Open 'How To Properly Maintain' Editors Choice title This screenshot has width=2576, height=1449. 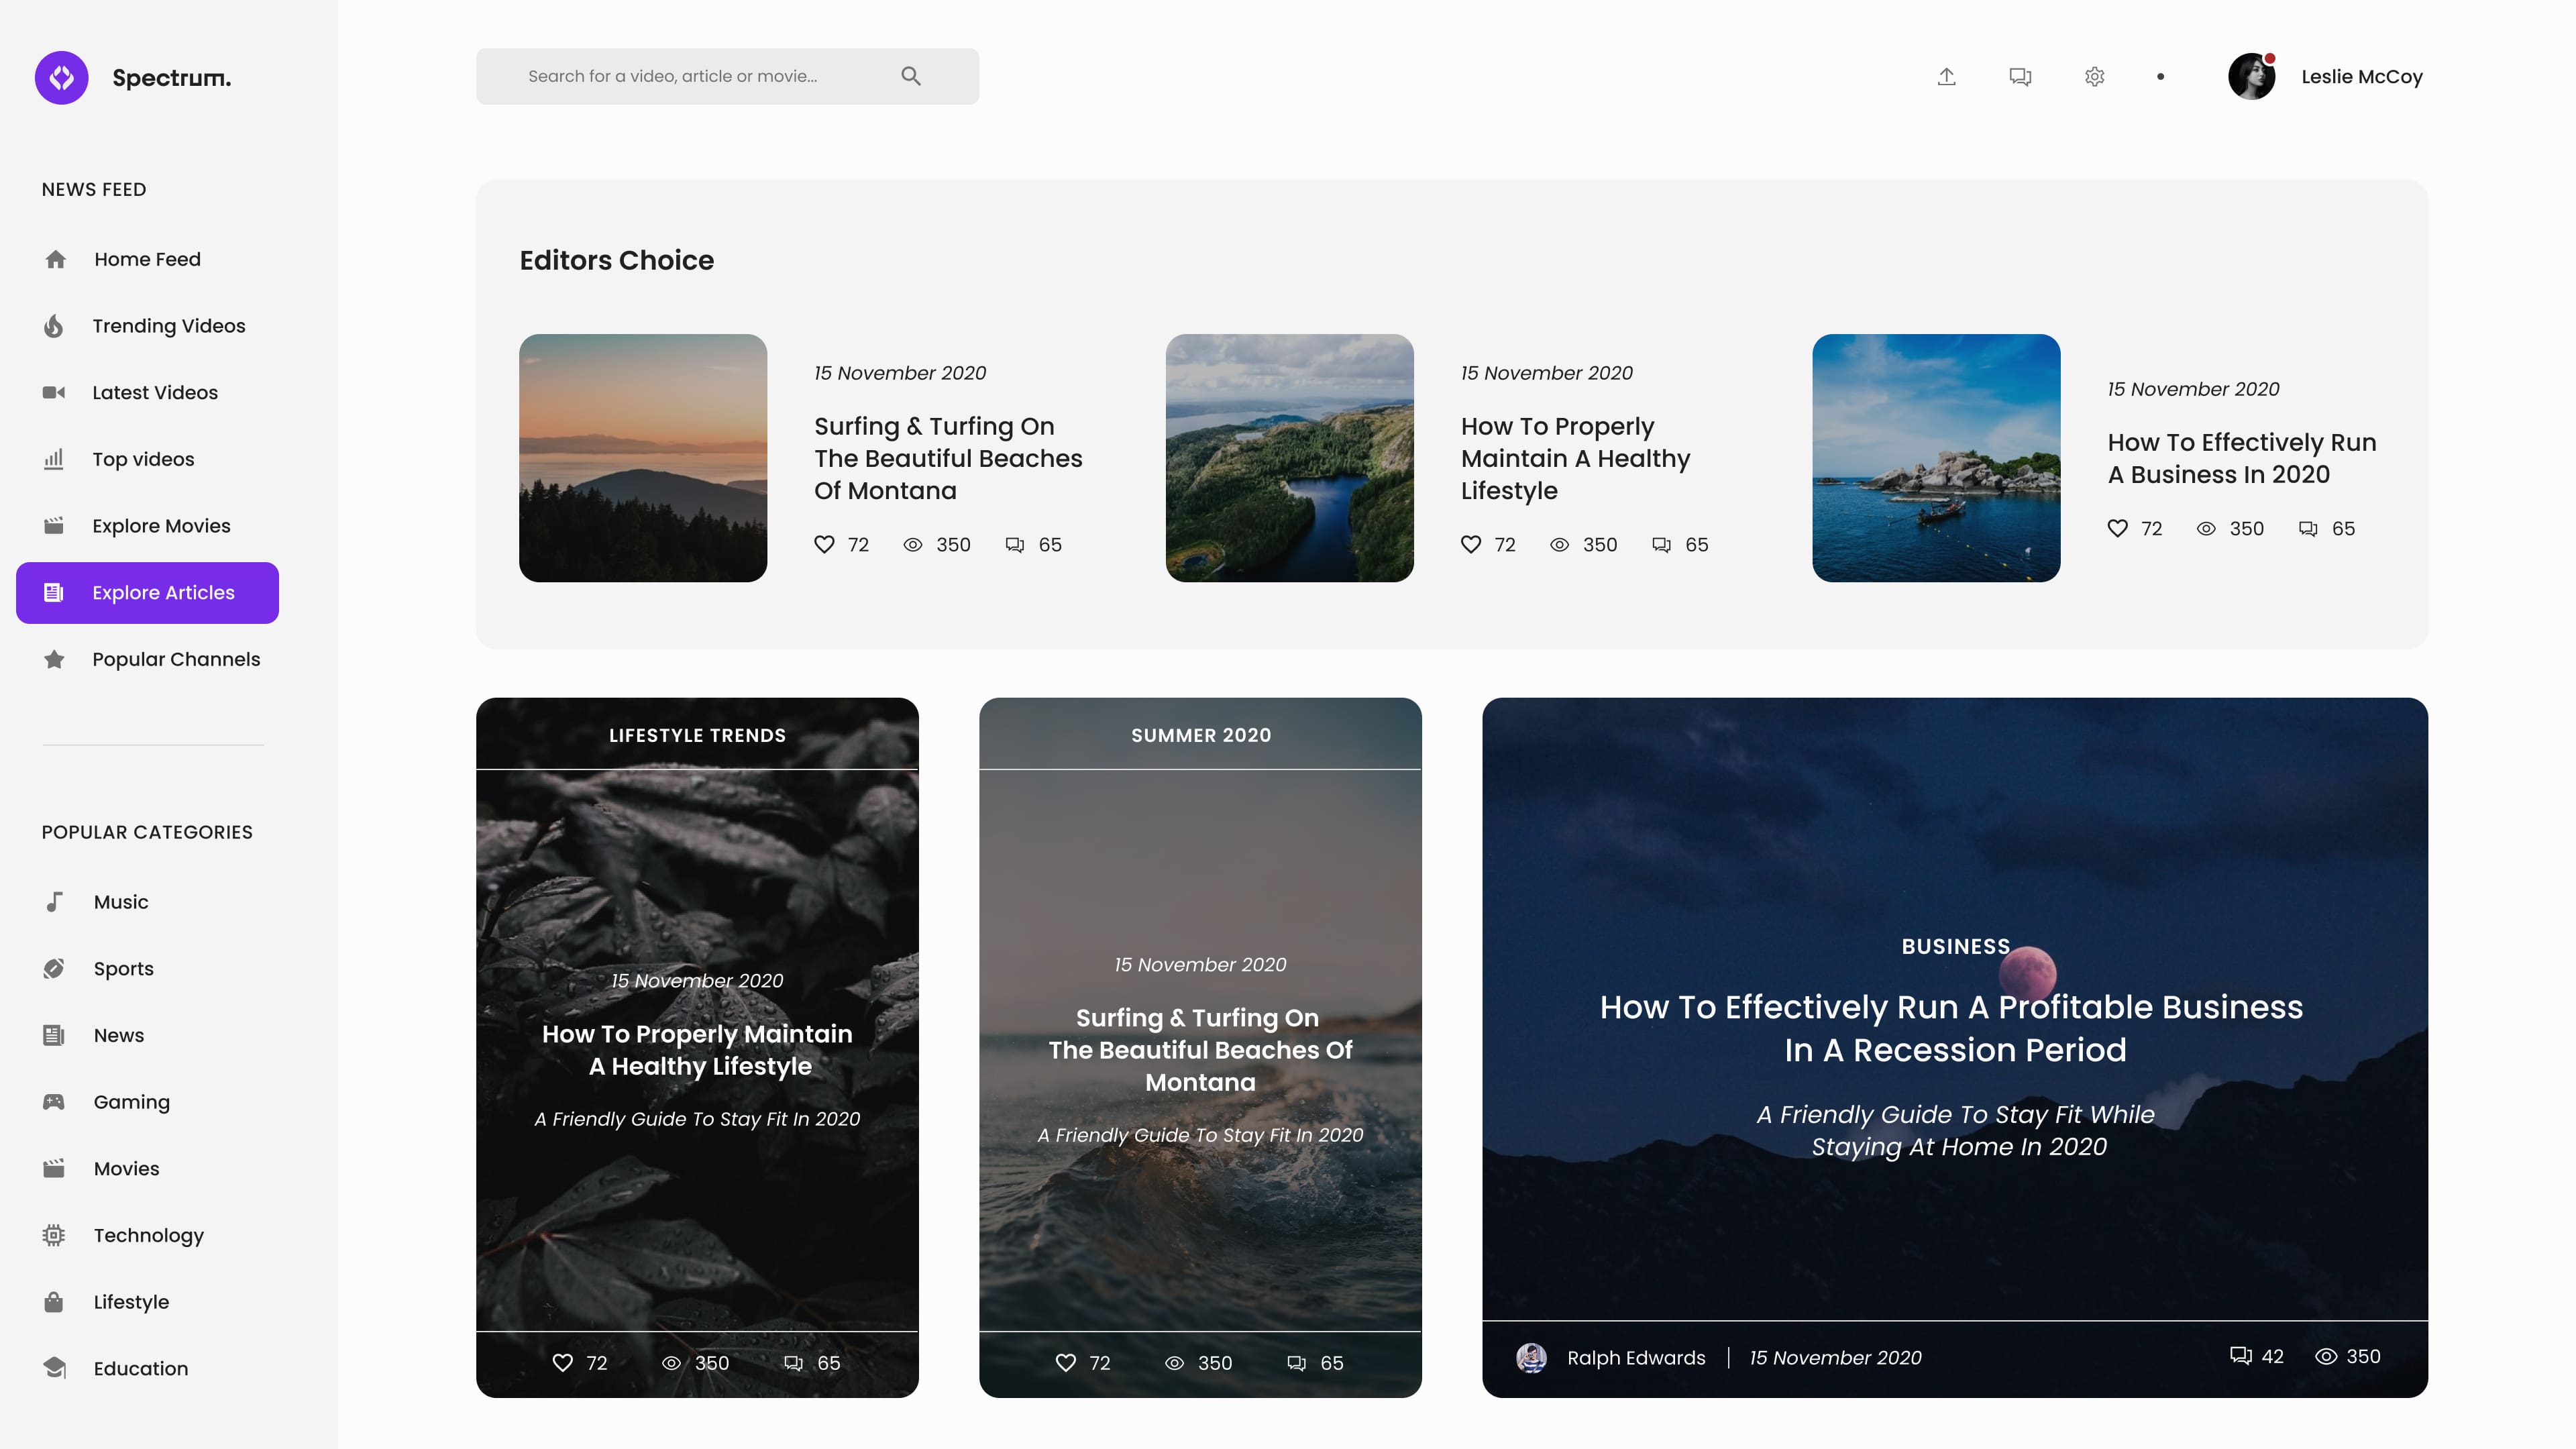click(x=1575, y=458)
